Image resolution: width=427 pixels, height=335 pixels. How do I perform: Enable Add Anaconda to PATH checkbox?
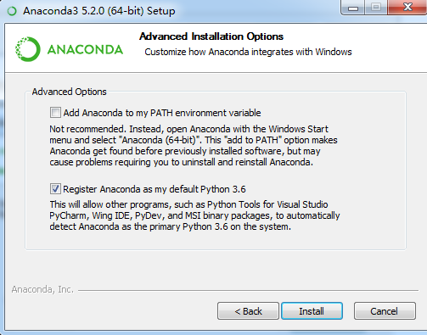point(55,113)
